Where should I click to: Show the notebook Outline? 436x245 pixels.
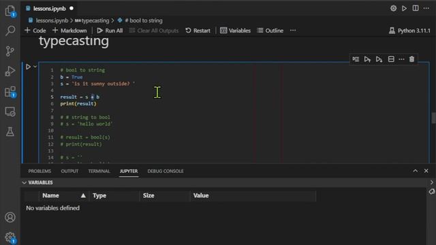coord(270,31)
